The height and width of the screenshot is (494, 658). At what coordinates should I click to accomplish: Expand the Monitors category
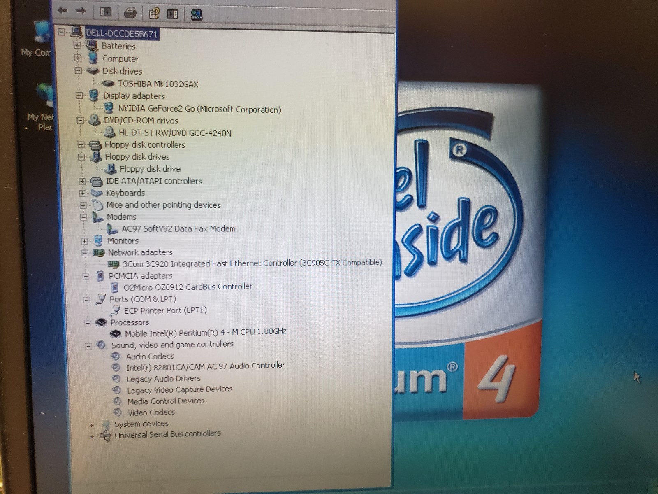(x=84, y=241)
